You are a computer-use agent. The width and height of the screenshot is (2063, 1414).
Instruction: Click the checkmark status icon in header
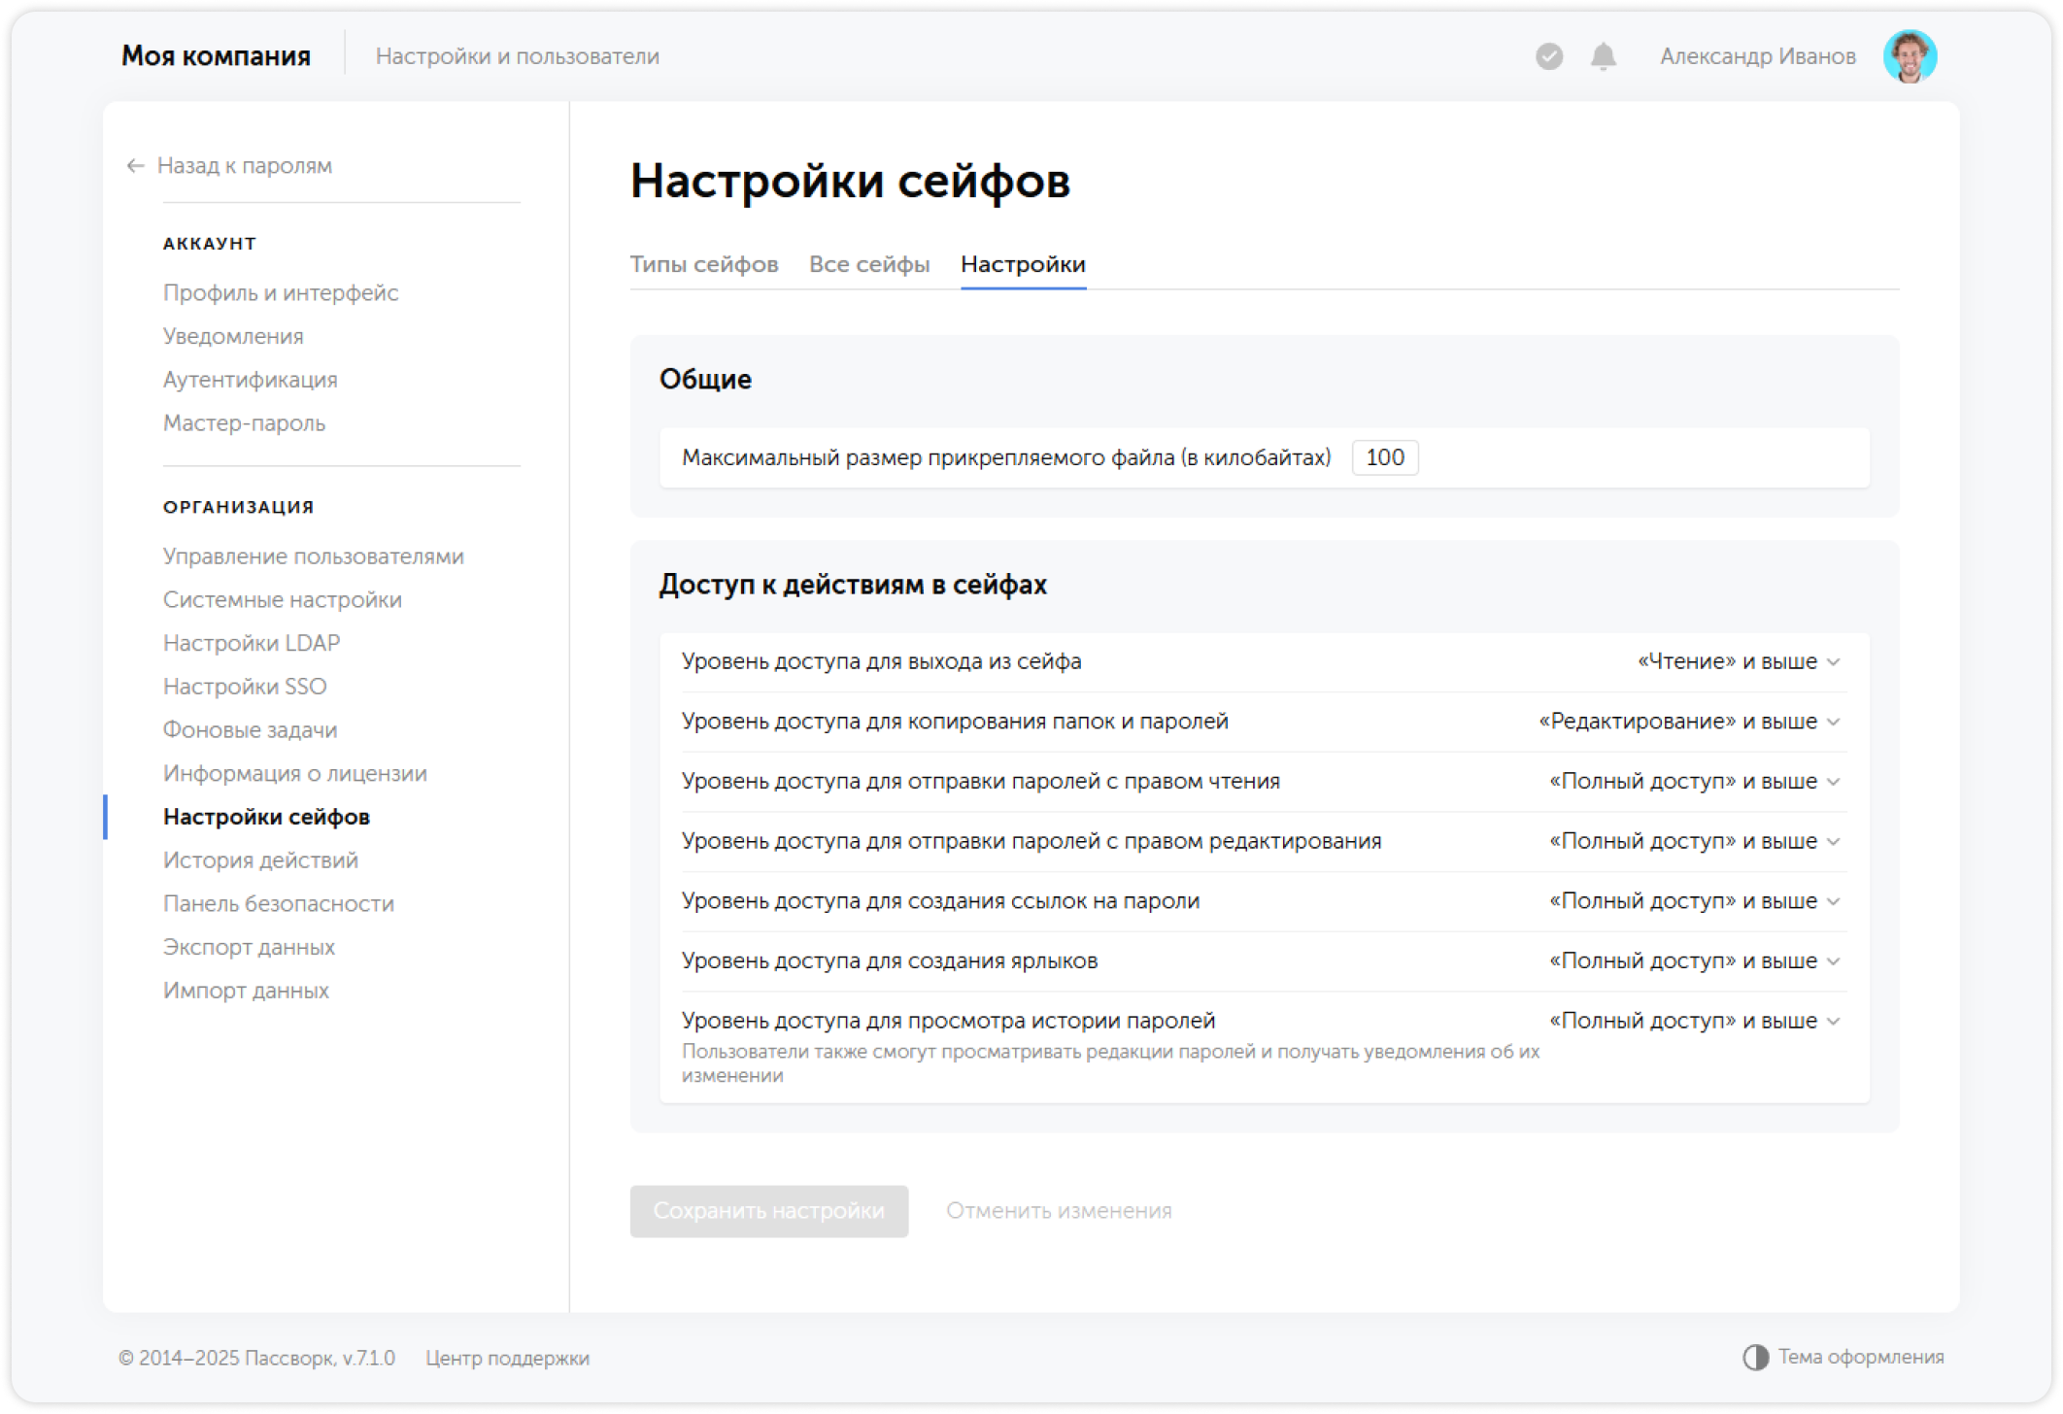pyautogui.click(x=1548, y=56)
